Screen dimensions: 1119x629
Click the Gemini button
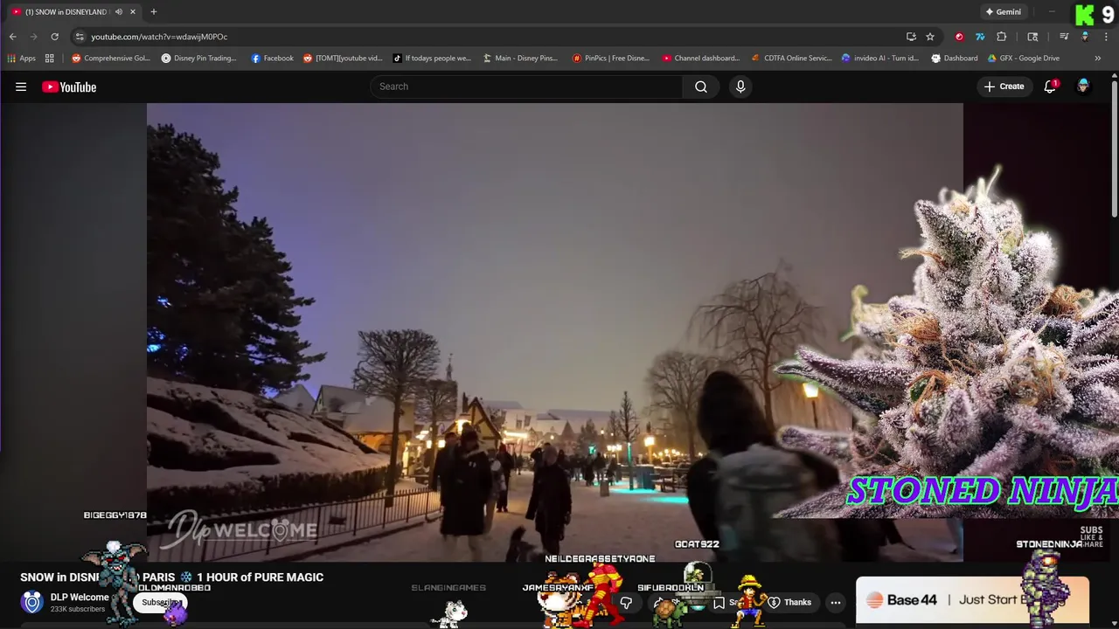pyautogui.click(x=1003, y=12)
